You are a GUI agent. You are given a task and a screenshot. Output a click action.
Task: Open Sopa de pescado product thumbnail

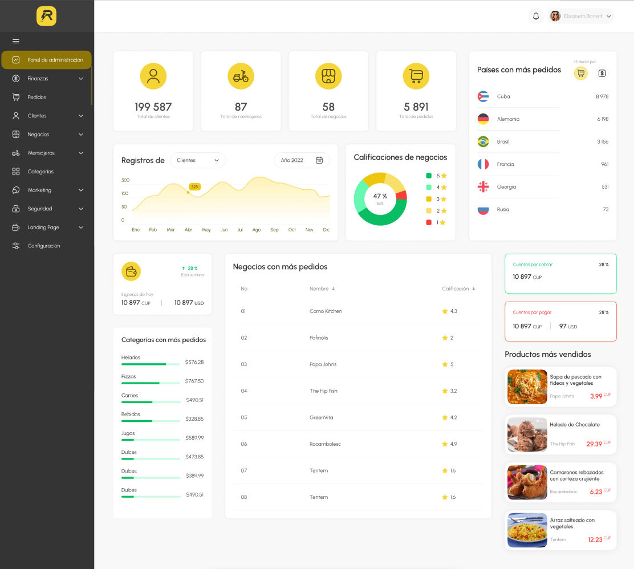(x=527, y=387)
